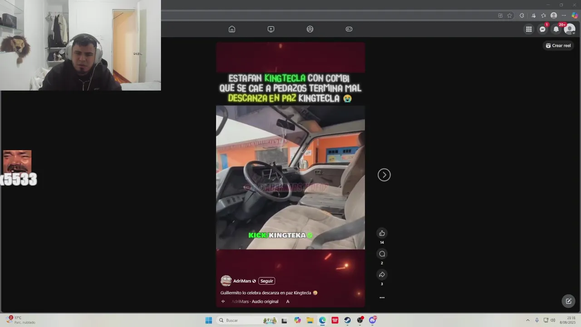This screenshot has width=581, height=327.
Task: Open Edge media control music icon
Action: tap(533, 15)
